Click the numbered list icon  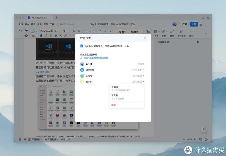pos(93,31)
